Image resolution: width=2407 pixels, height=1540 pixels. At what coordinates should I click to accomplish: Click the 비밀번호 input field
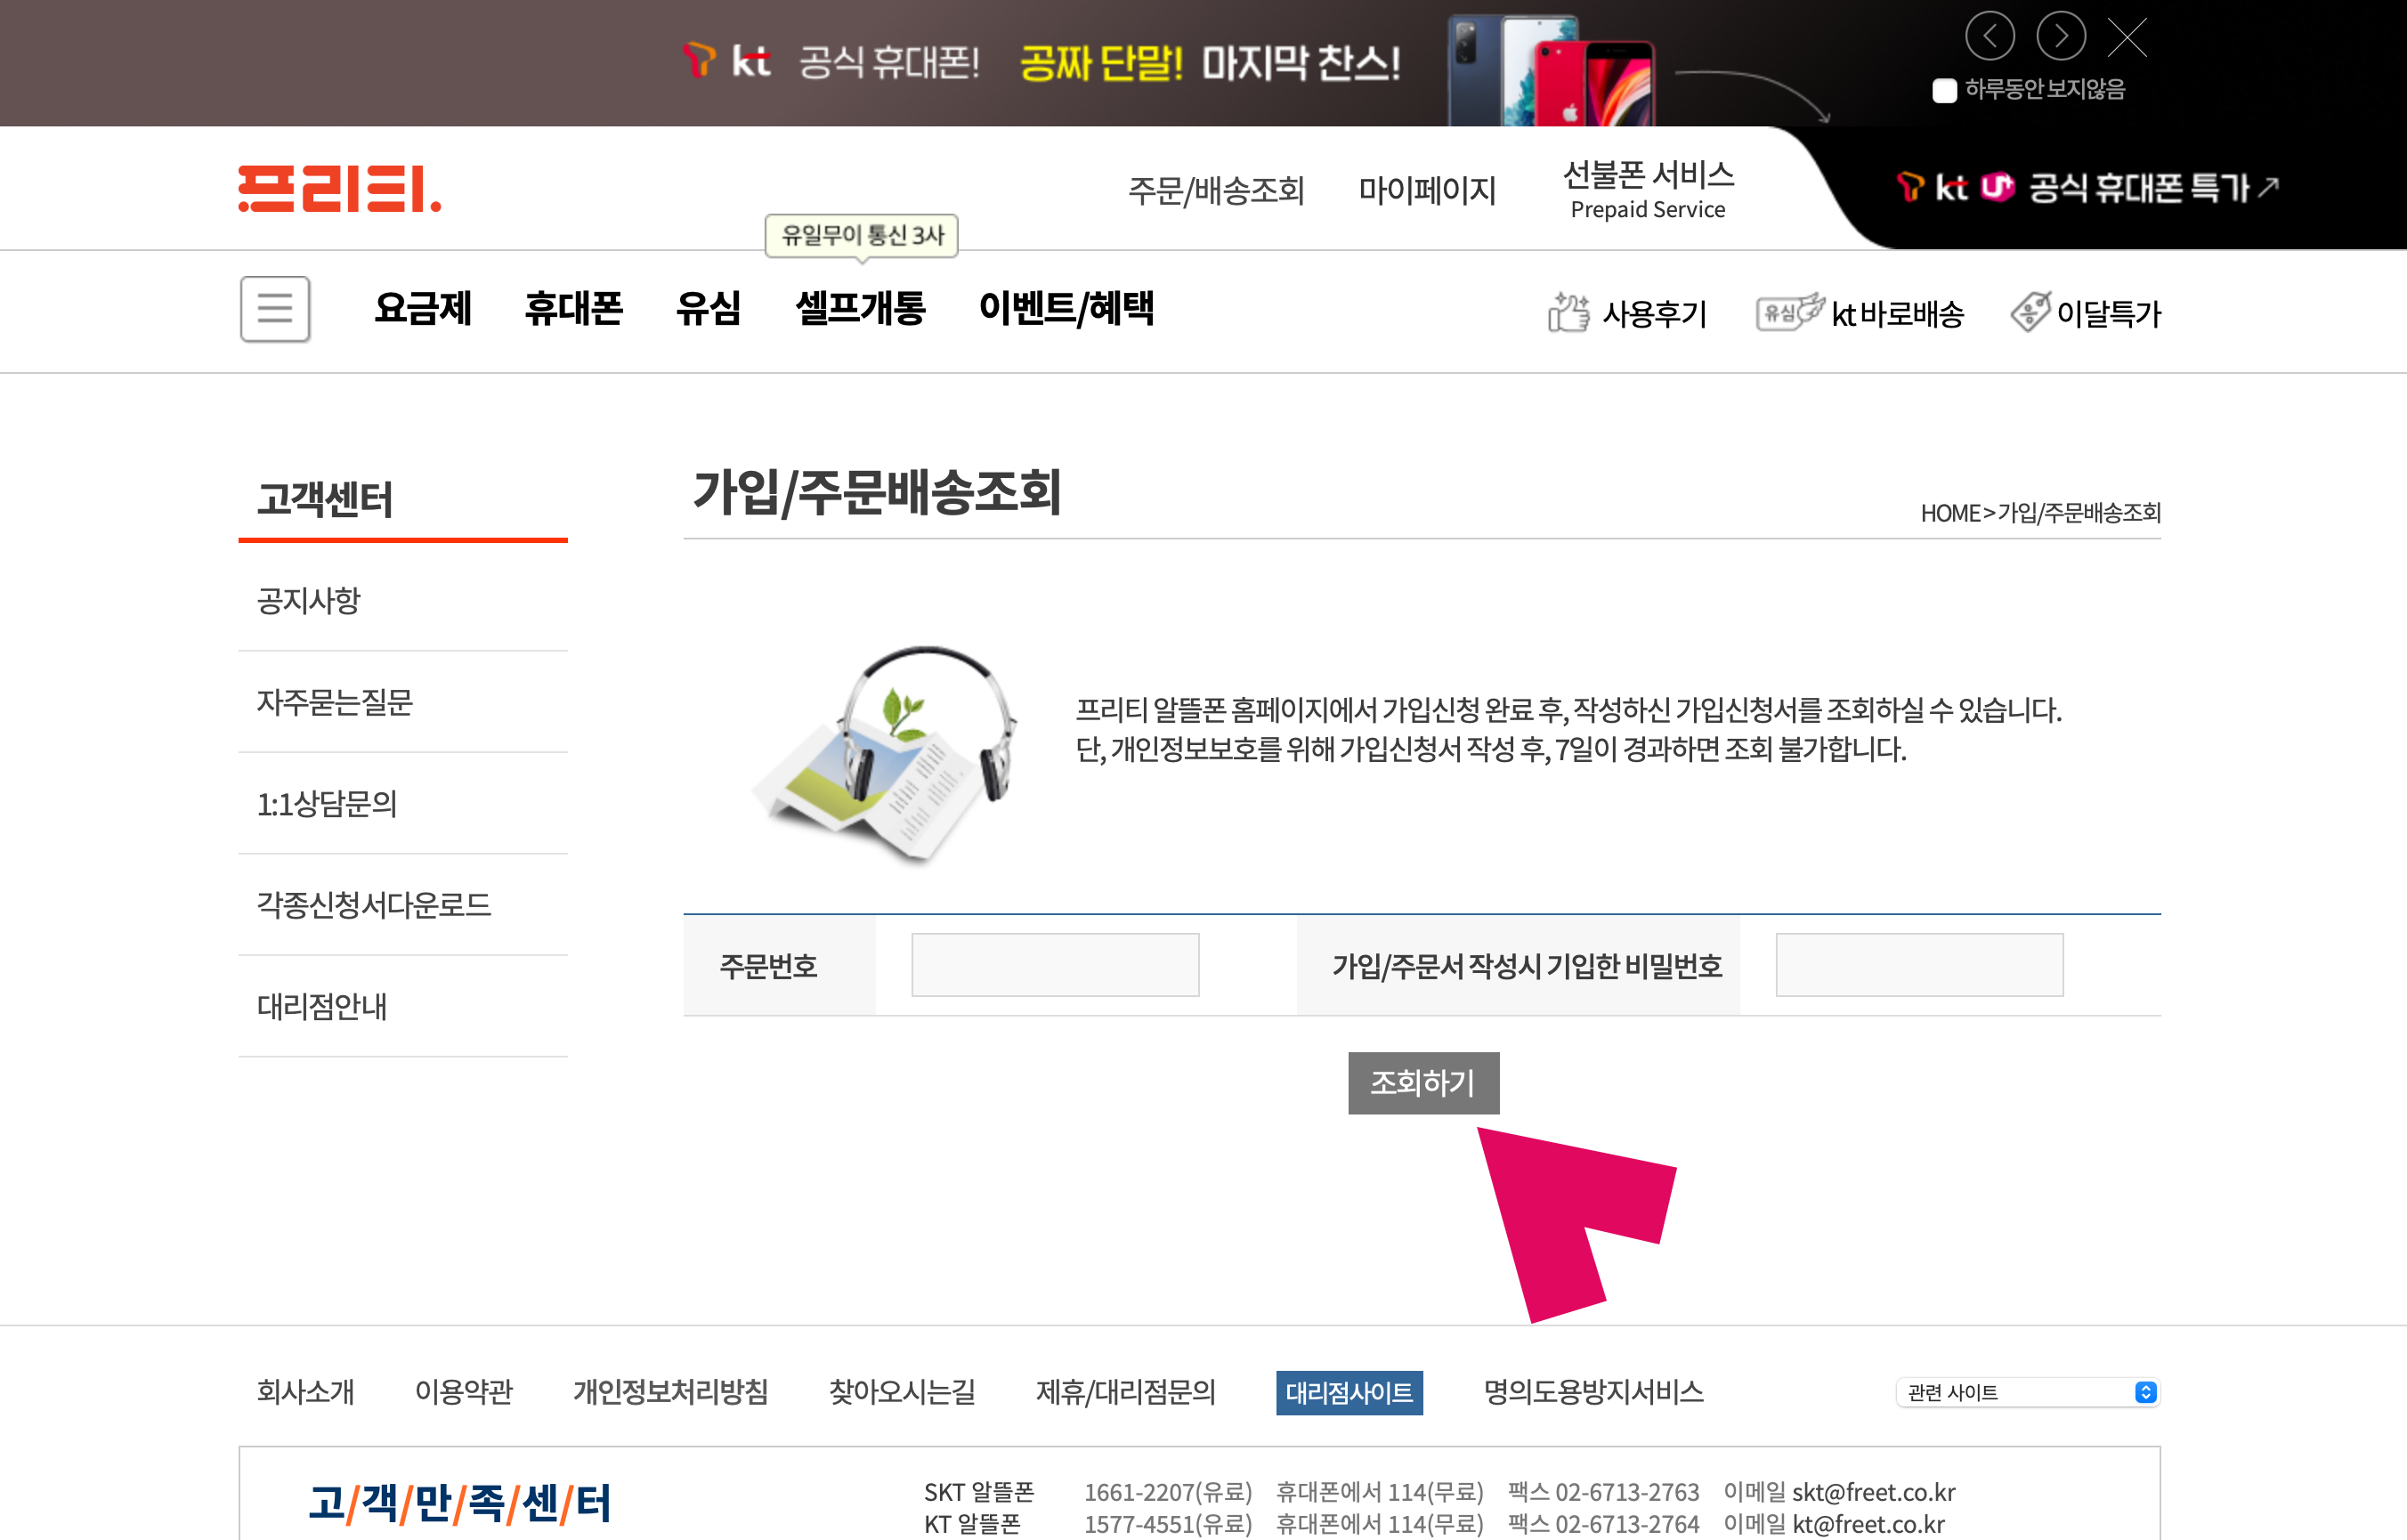tap(1919, 965)
